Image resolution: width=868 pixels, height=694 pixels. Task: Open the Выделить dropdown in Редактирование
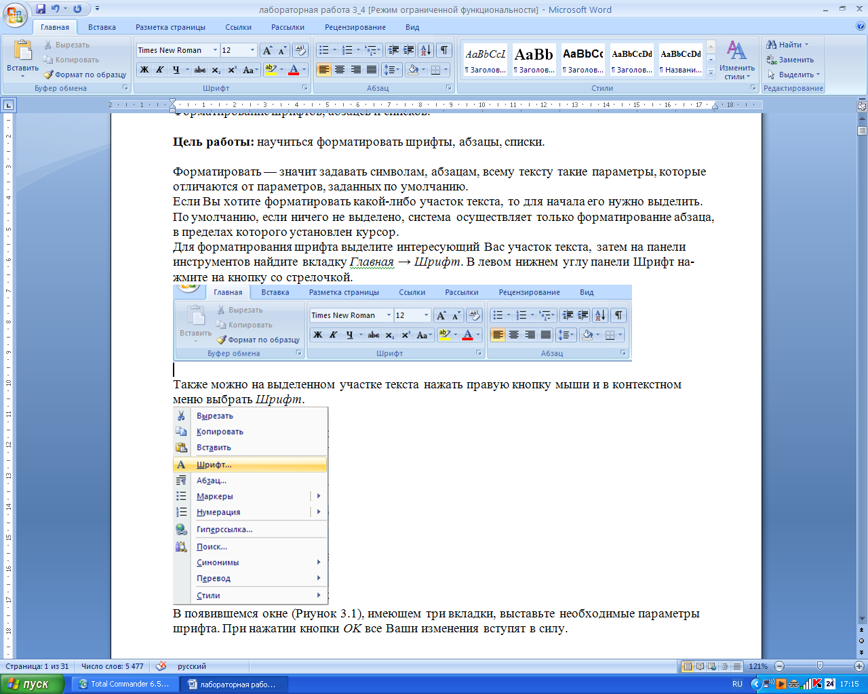[x=793, y=75]
